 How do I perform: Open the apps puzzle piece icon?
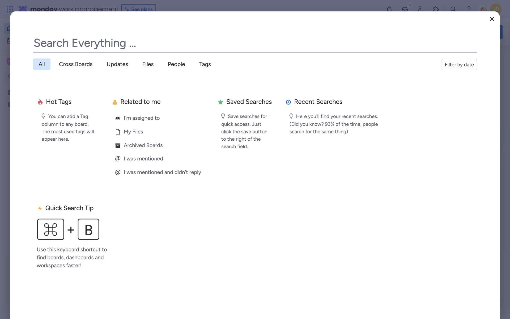pos(436,9)
